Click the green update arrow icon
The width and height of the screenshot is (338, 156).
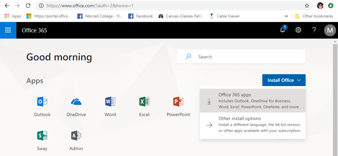click(x=331, y=6)
